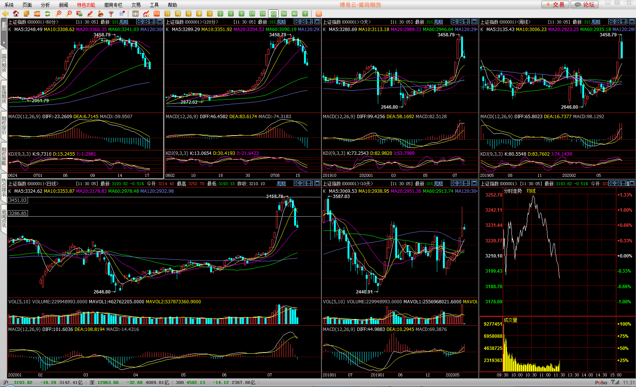
Task: Click the bell alert icon
Action: pos(101,14)
